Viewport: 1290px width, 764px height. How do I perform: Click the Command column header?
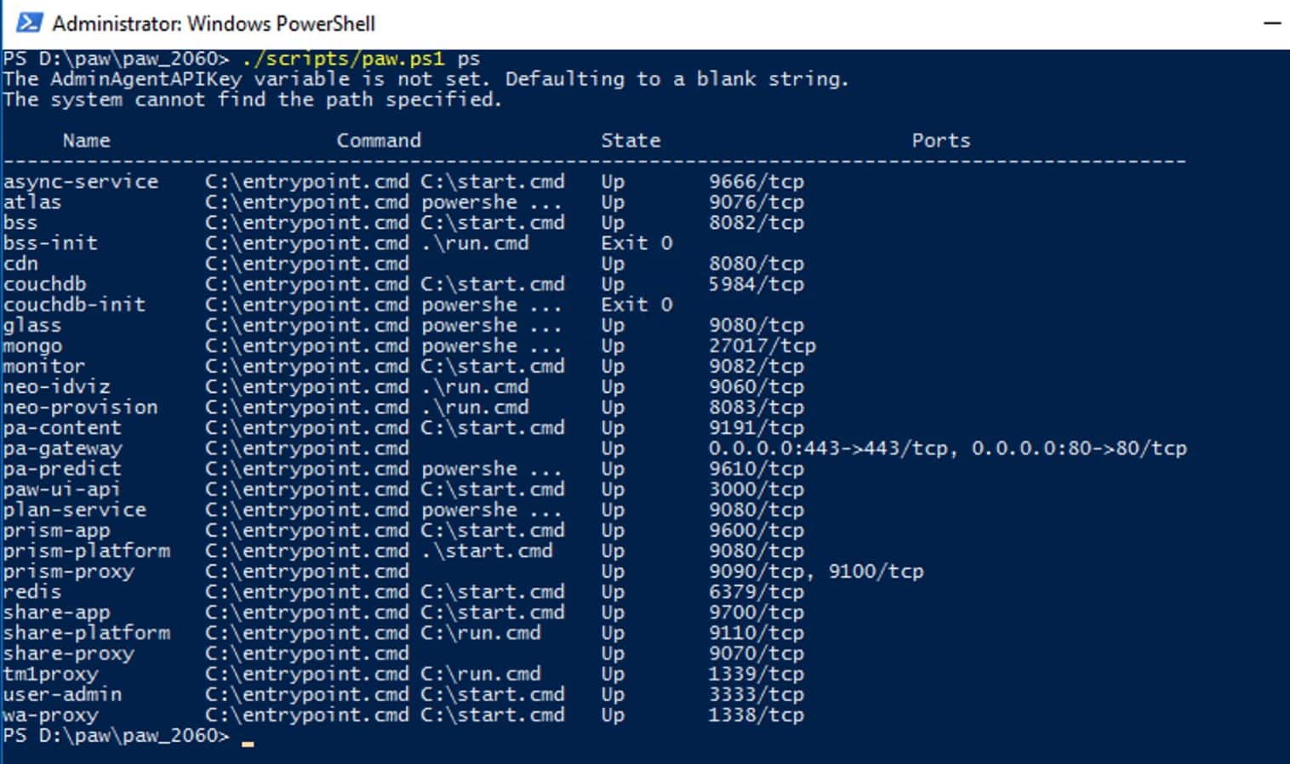point(379,140)
